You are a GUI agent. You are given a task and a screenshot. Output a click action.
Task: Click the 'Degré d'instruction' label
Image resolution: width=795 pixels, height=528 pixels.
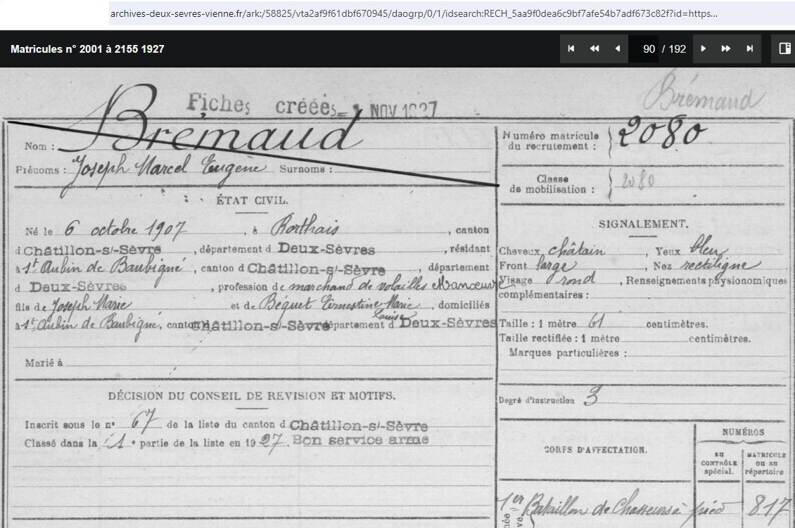(x=536, y=400)
